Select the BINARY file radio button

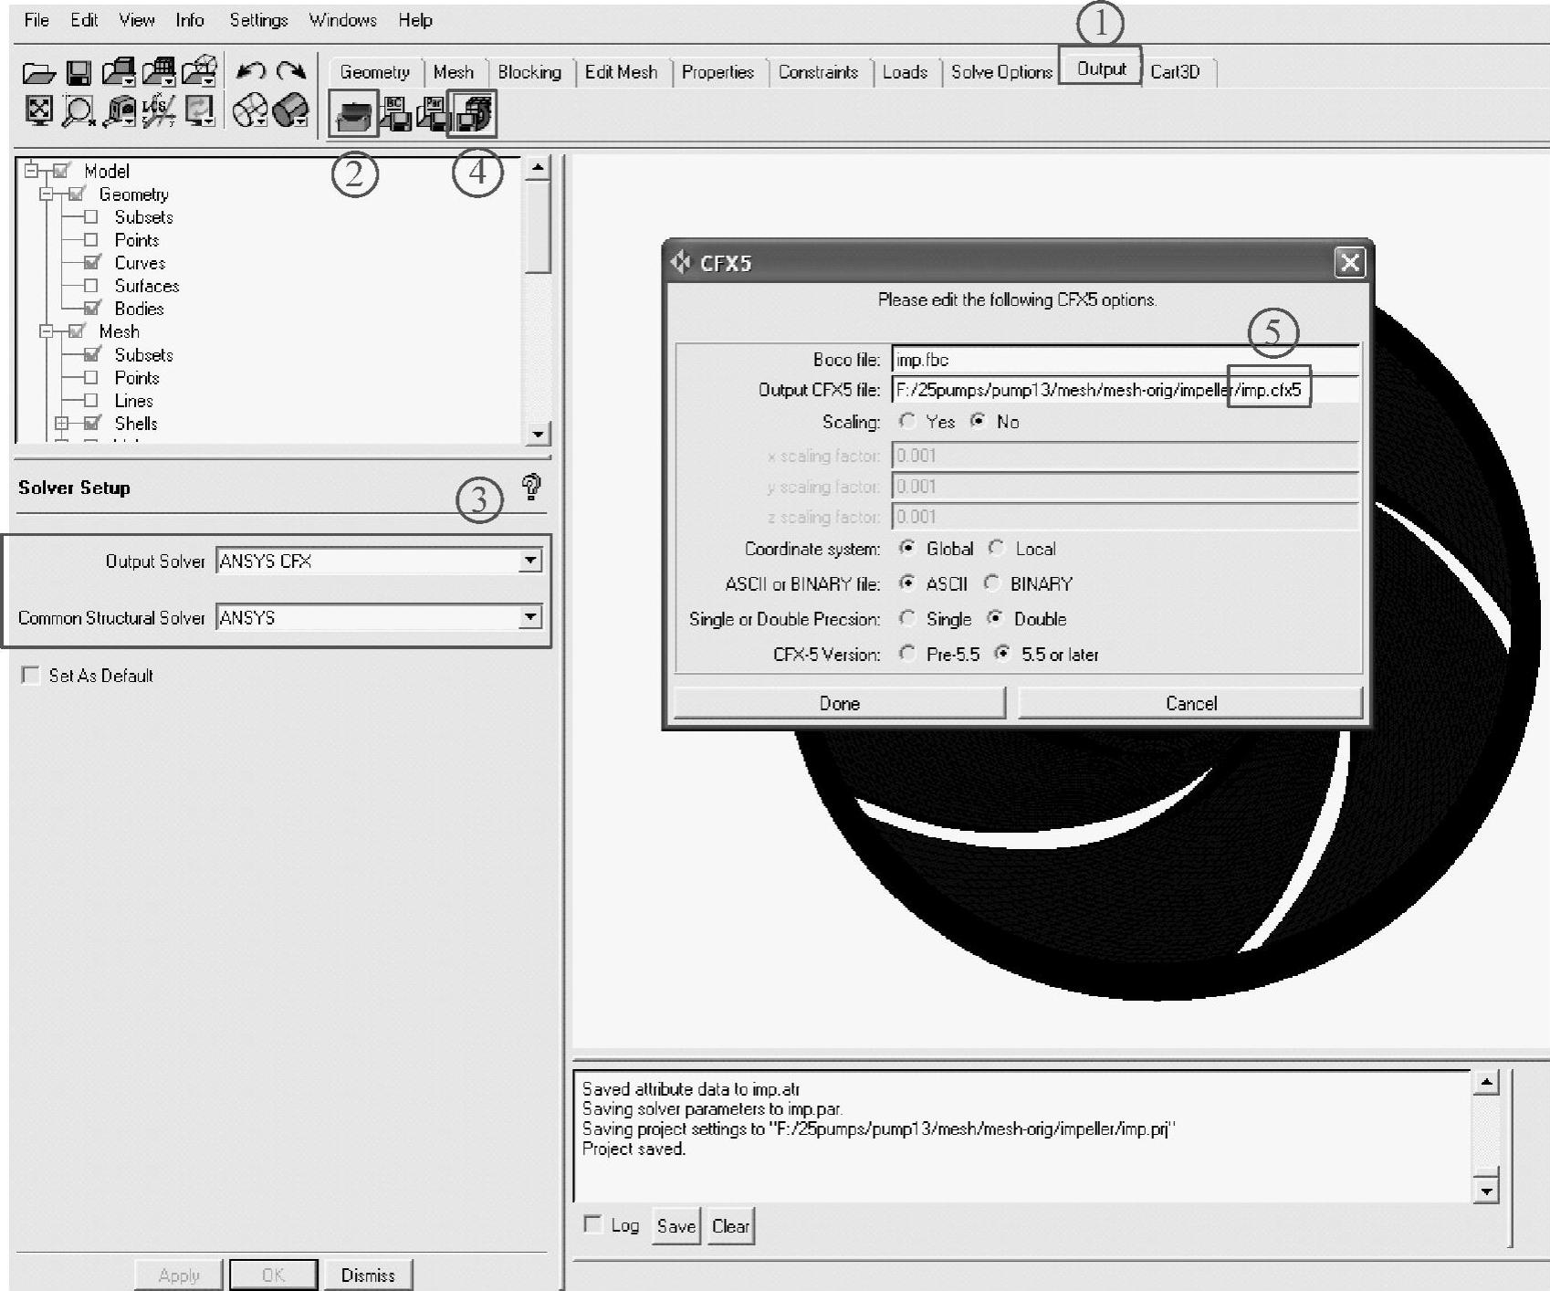tap(993, 583)
